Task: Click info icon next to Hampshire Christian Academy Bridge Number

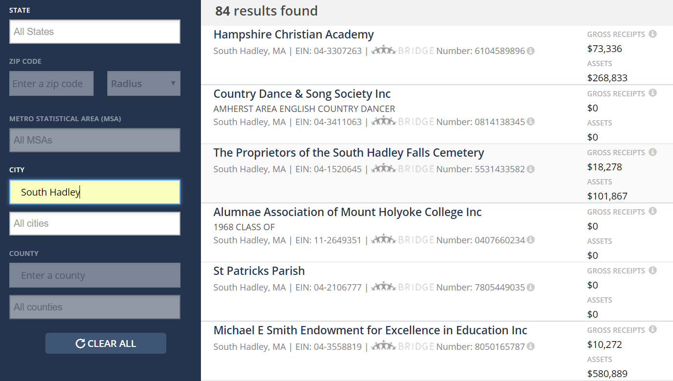Action: point(531,51)
